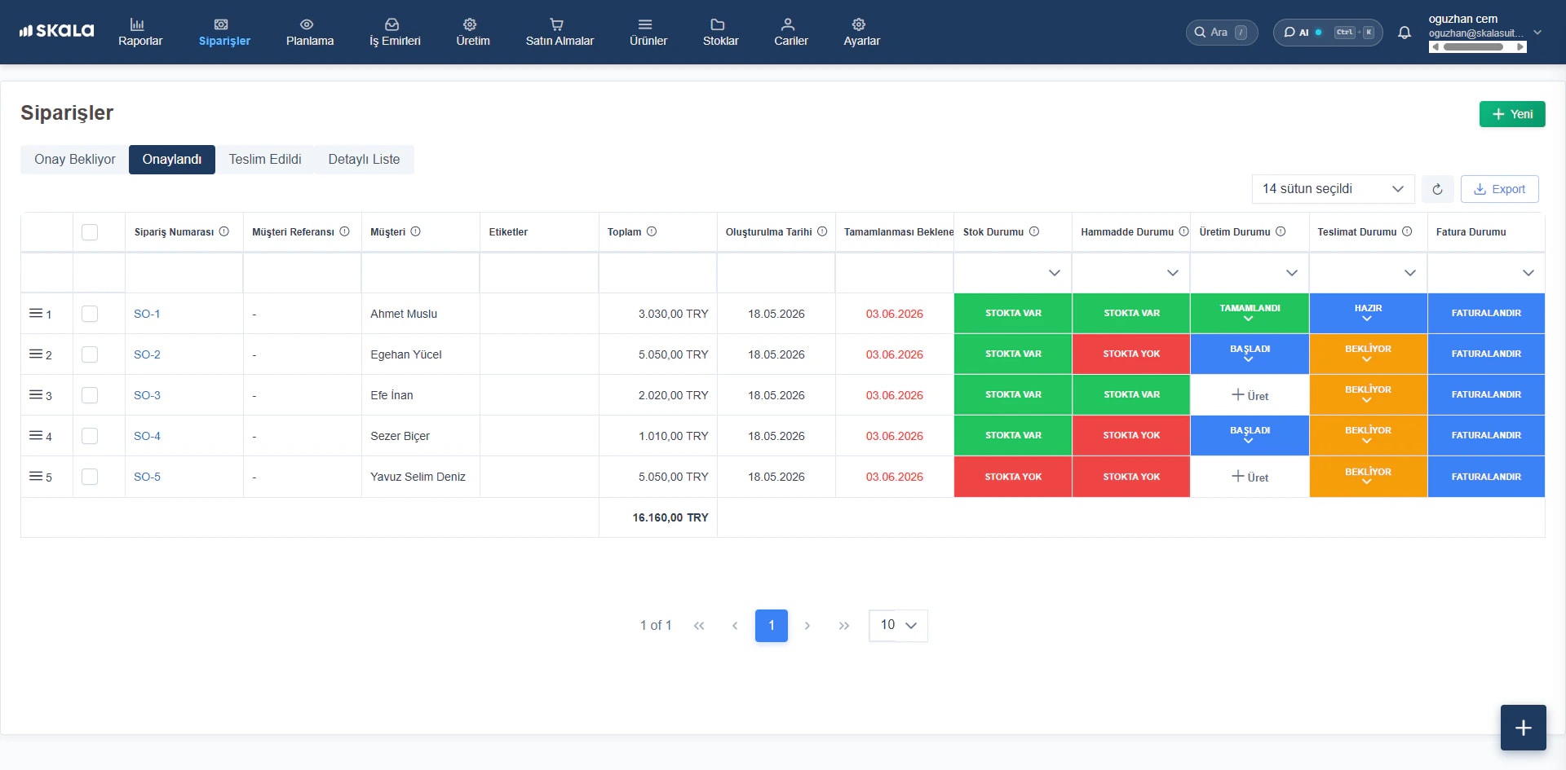Click floating plus button at bottom right
Image resolution: width=1566 pixels, height=770 pixels.
click(x=1523, y=728)
